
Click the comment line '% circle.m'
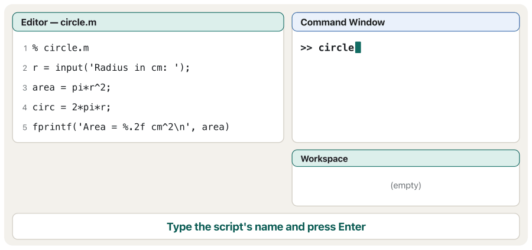(x=61, y=48)
